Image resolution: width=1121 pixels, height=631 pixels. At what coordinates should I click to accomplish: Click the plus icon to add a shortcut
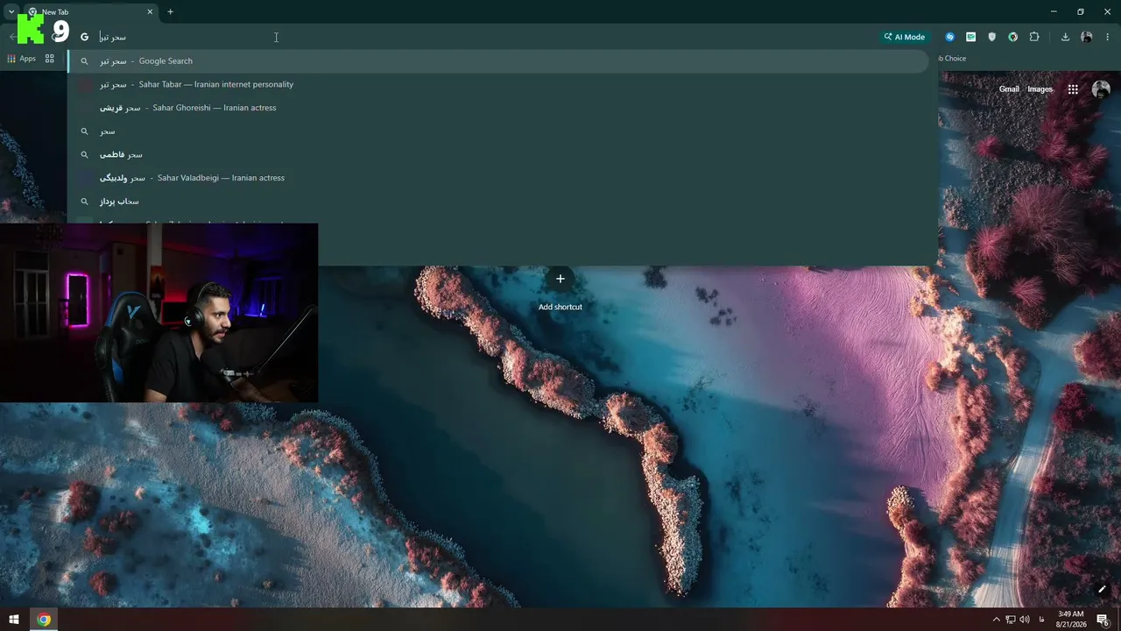(x=560, y=279)
